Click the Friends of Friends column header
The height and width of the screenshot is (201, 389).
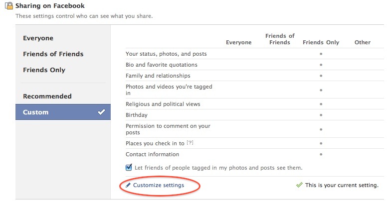[x=280, y=39]
